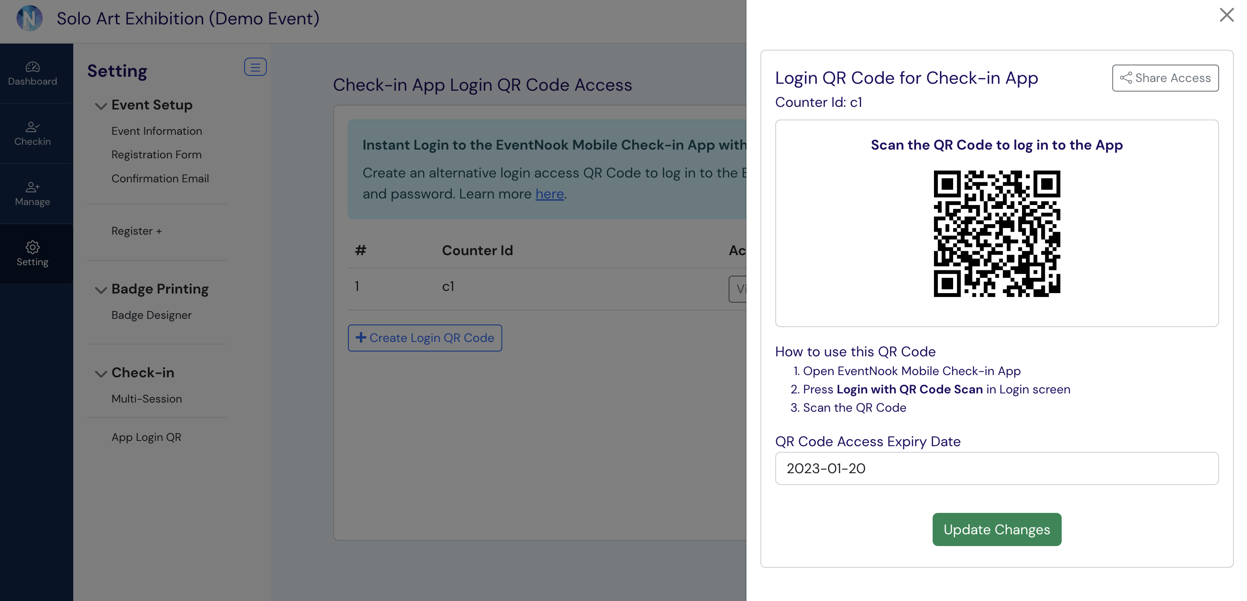The image size is (1247, 601).
Task: Open the Dashboard sidebar icon
Action: pos(32,74)
